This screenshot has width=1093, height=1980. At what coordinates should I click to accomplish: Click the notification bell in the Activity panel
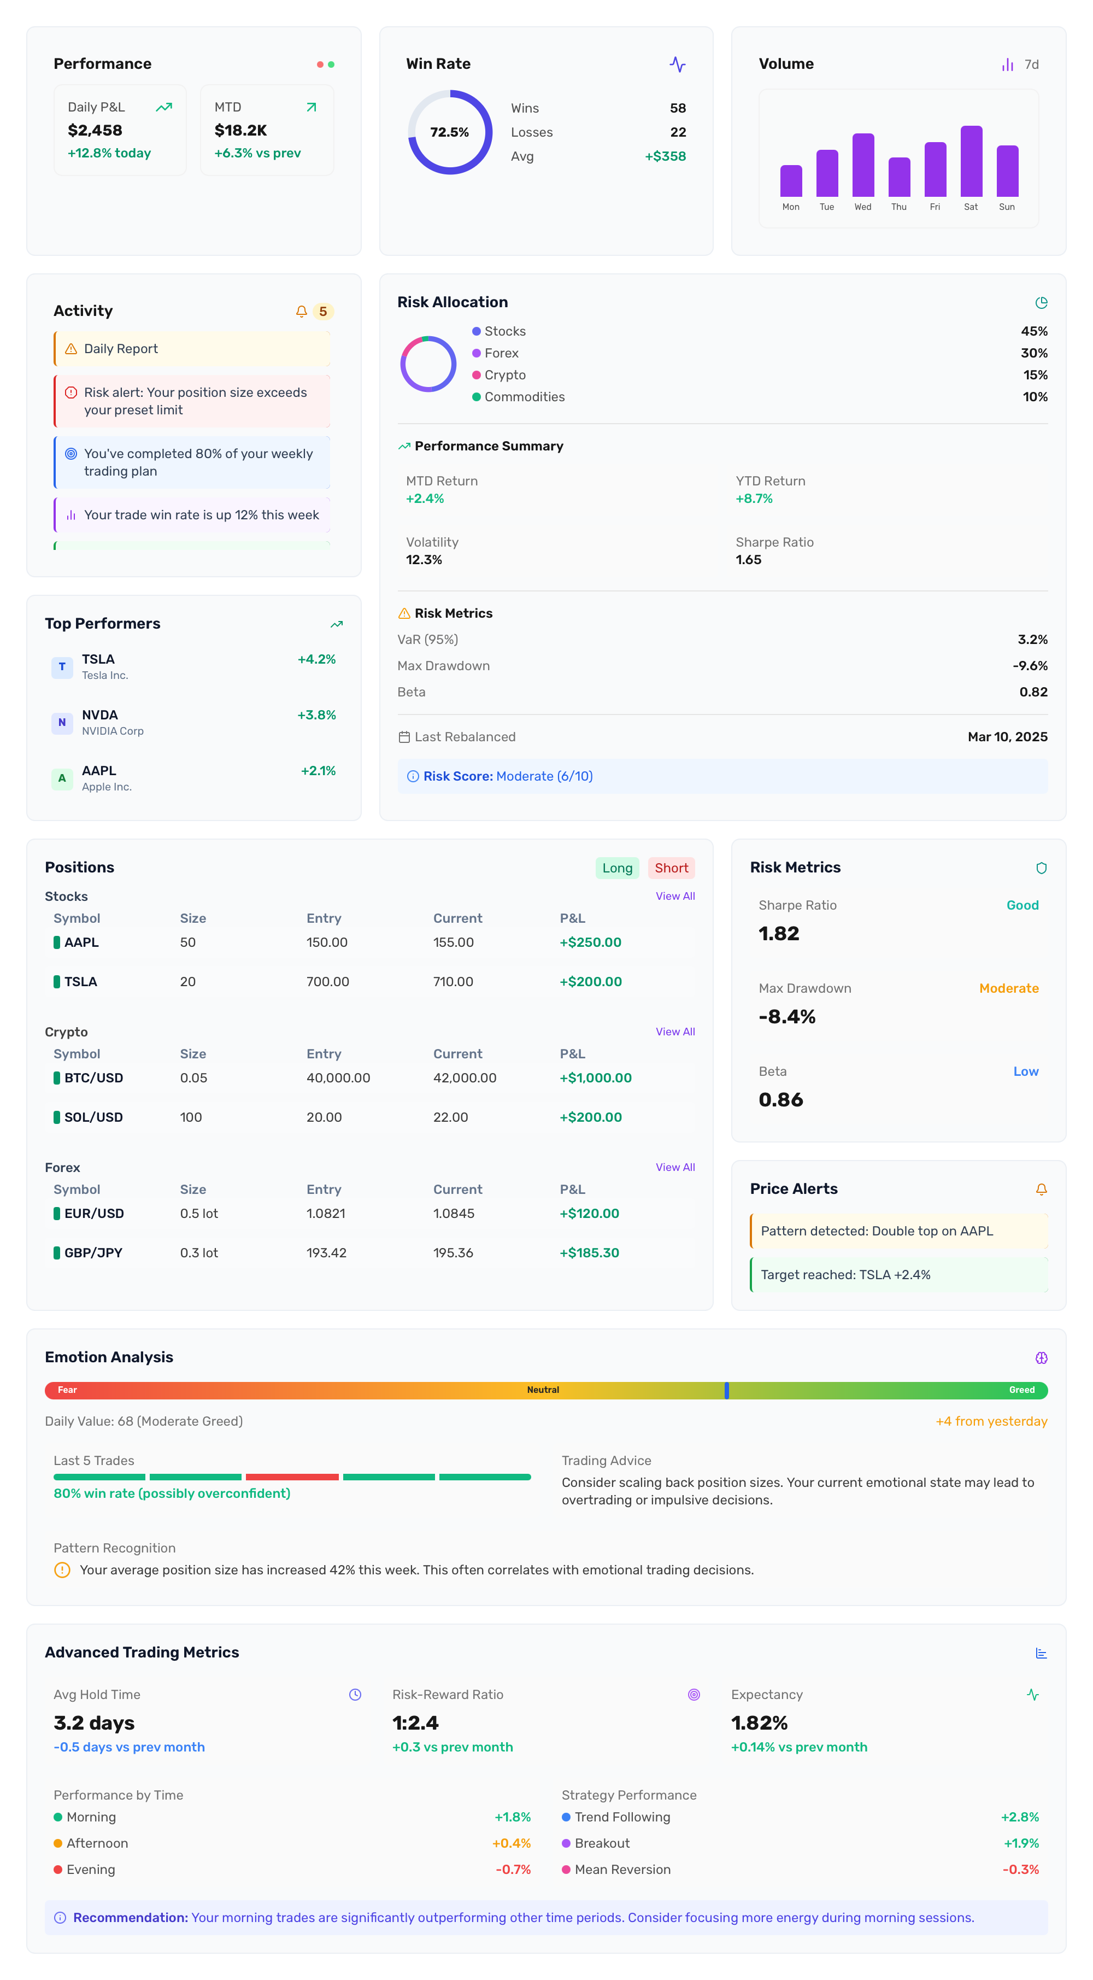click(301, 311)
